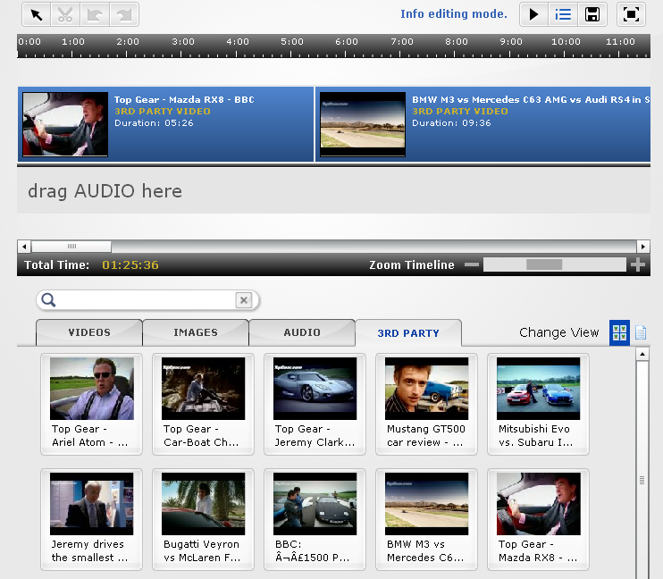Click the Zoom Timeline plus icon
The height and width of the screenshot is (579, 663).
[638, 264]
